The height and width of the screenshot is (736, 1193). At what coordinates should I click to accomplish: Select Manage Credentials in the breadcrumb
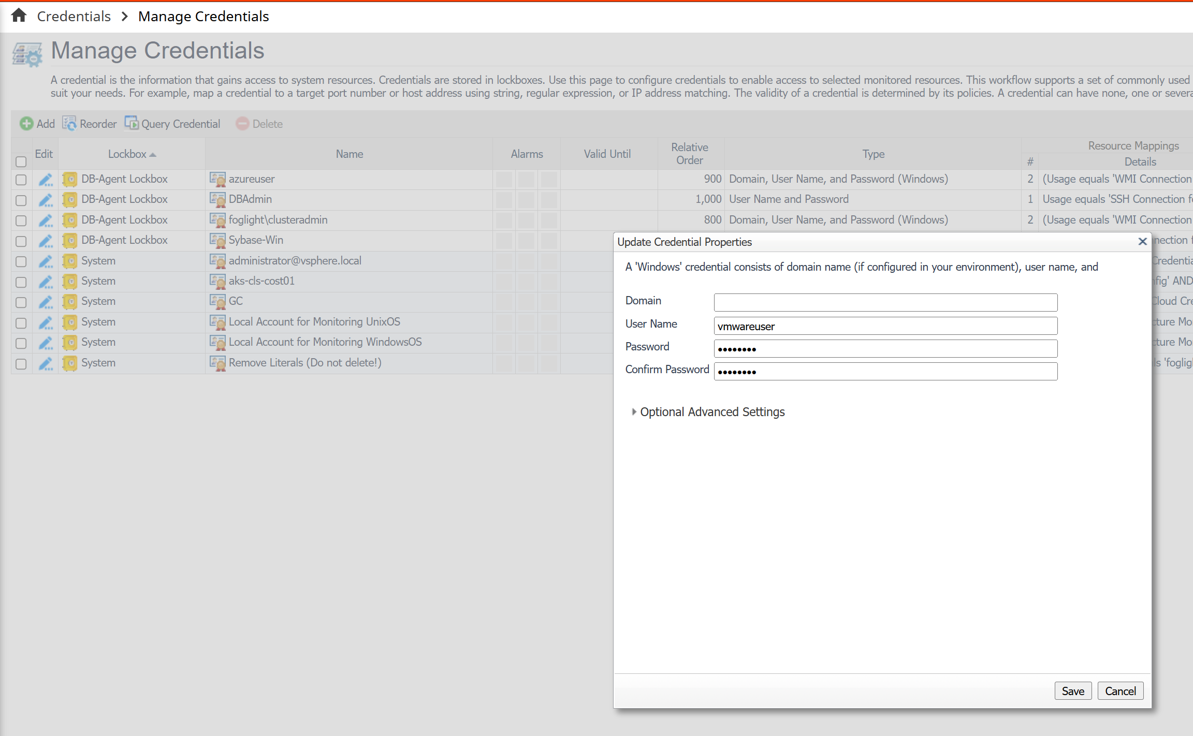[x=203, y=16]
